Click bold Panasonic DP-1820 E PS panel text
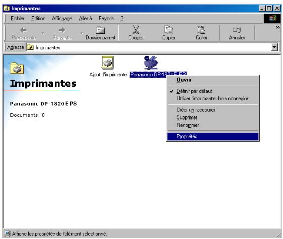 pyautogui.click(x=43, y=104)
